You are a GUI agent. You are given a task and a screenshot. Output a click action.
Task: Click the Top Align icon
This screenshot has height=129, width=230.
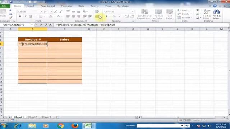tap(68, 11)
